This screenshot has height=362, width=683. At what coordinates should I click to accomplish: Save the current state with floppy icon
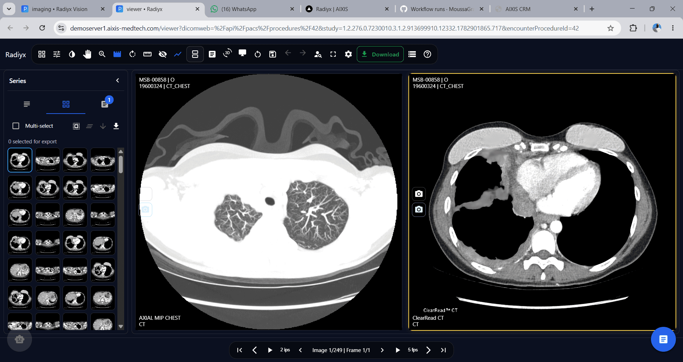[272, 54]
